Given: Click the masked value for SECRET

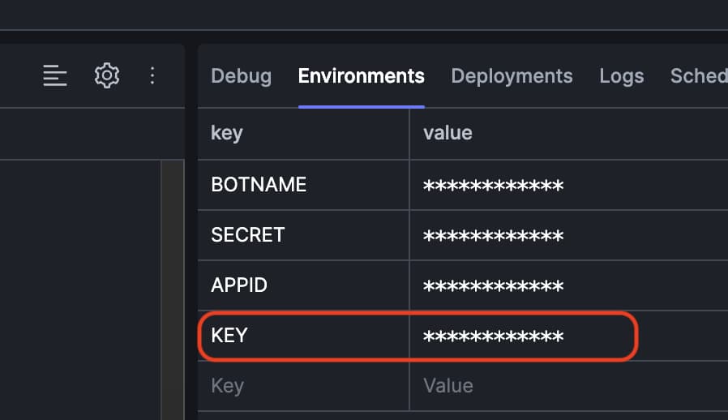Looking at the screenshot, I should 493,236.
